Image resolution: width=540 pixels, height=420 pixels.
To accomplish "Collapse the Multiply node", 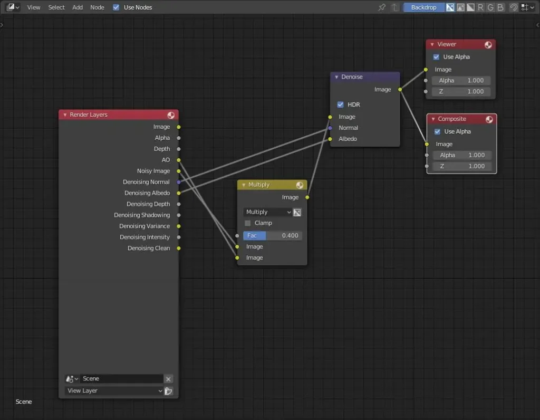I will 244,185.
